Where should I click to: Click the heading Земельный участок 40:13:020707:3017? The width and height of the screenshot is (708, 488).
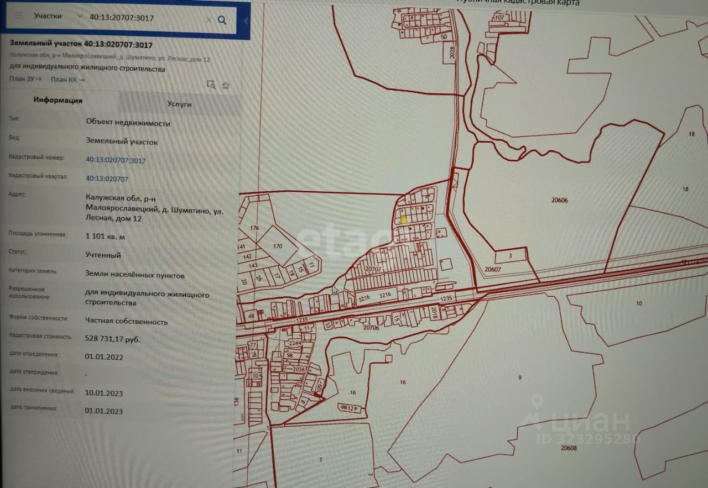(x=81, y=44)
